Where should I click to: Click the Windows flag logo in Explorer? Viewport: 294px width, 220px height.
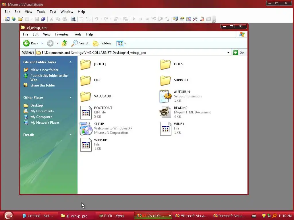[242, 34]
